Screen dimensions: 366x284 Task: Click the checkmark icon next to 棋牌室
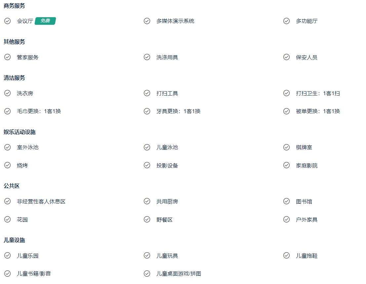[x=286, y=147]
